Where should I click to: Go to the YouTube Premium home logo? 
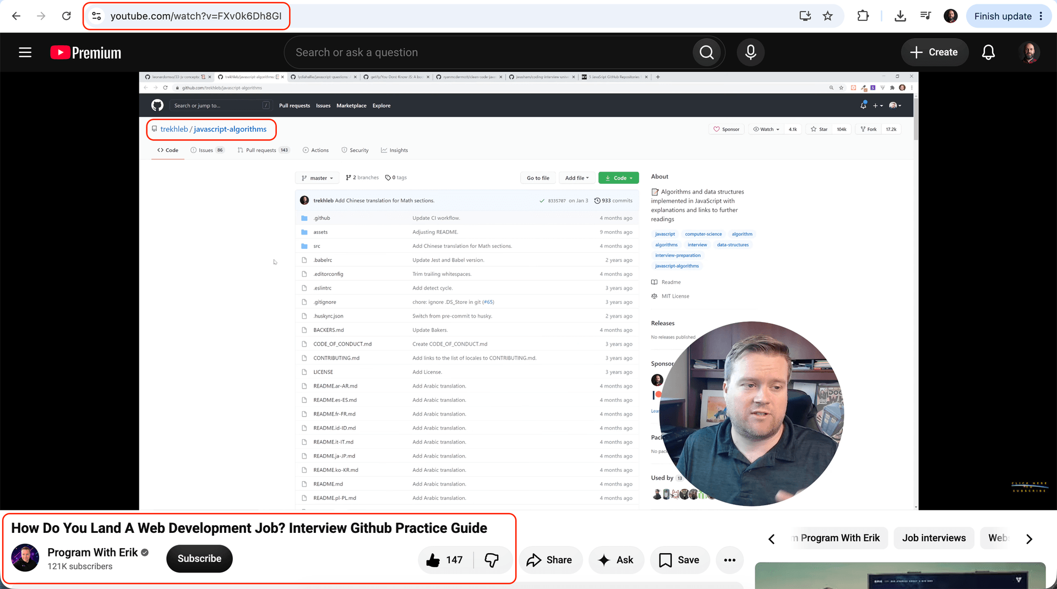coord(86,52)
